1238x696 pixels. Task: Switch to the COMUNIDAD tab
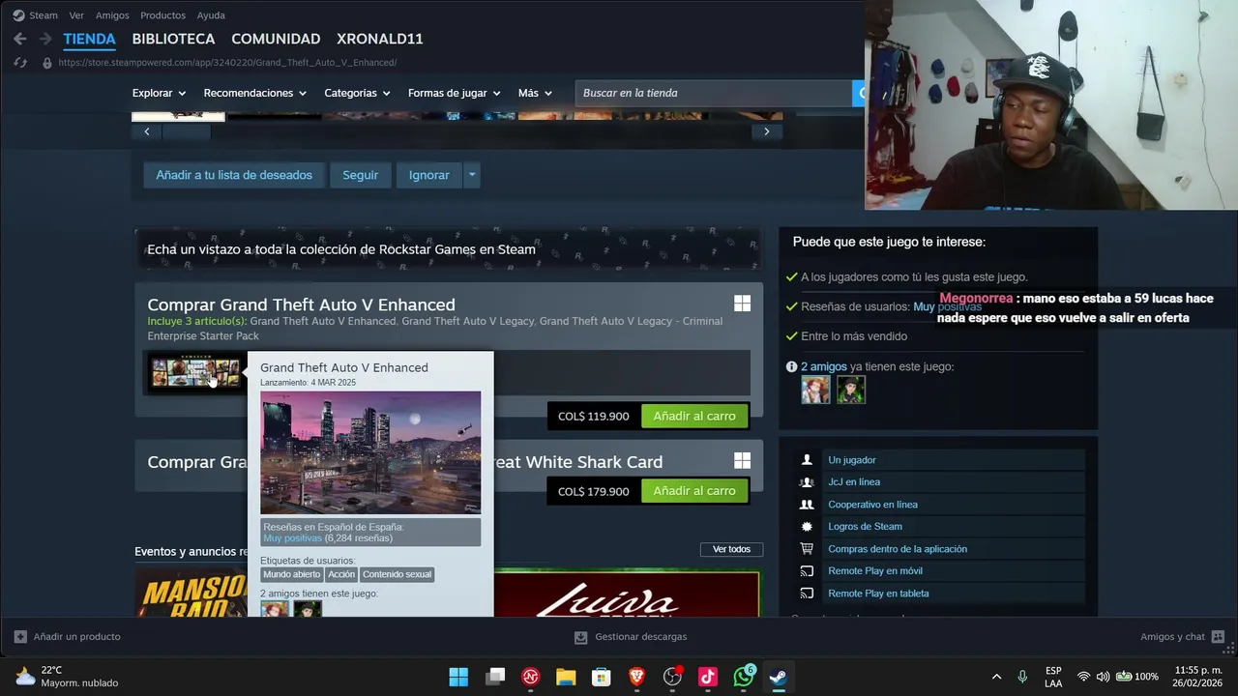click(x=276, y=39)
